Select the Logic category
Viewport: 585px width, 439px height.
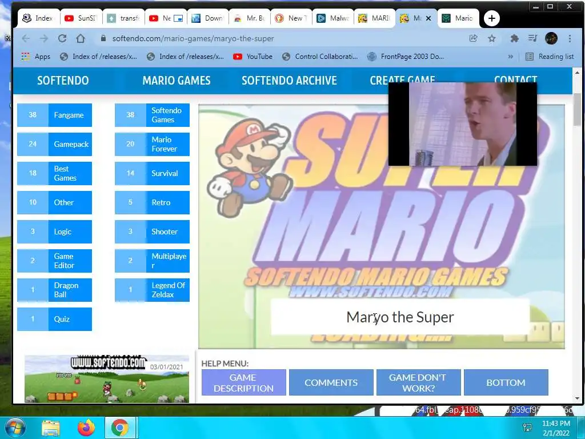click(54, 232)
